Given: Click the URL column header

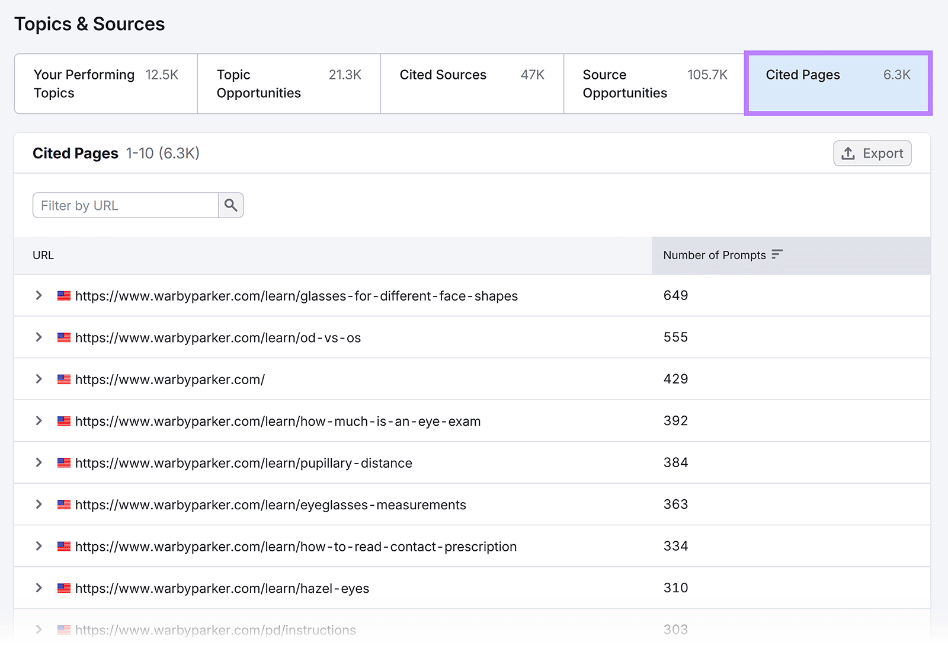Looking at the screenshot, I should click(43, 255).
